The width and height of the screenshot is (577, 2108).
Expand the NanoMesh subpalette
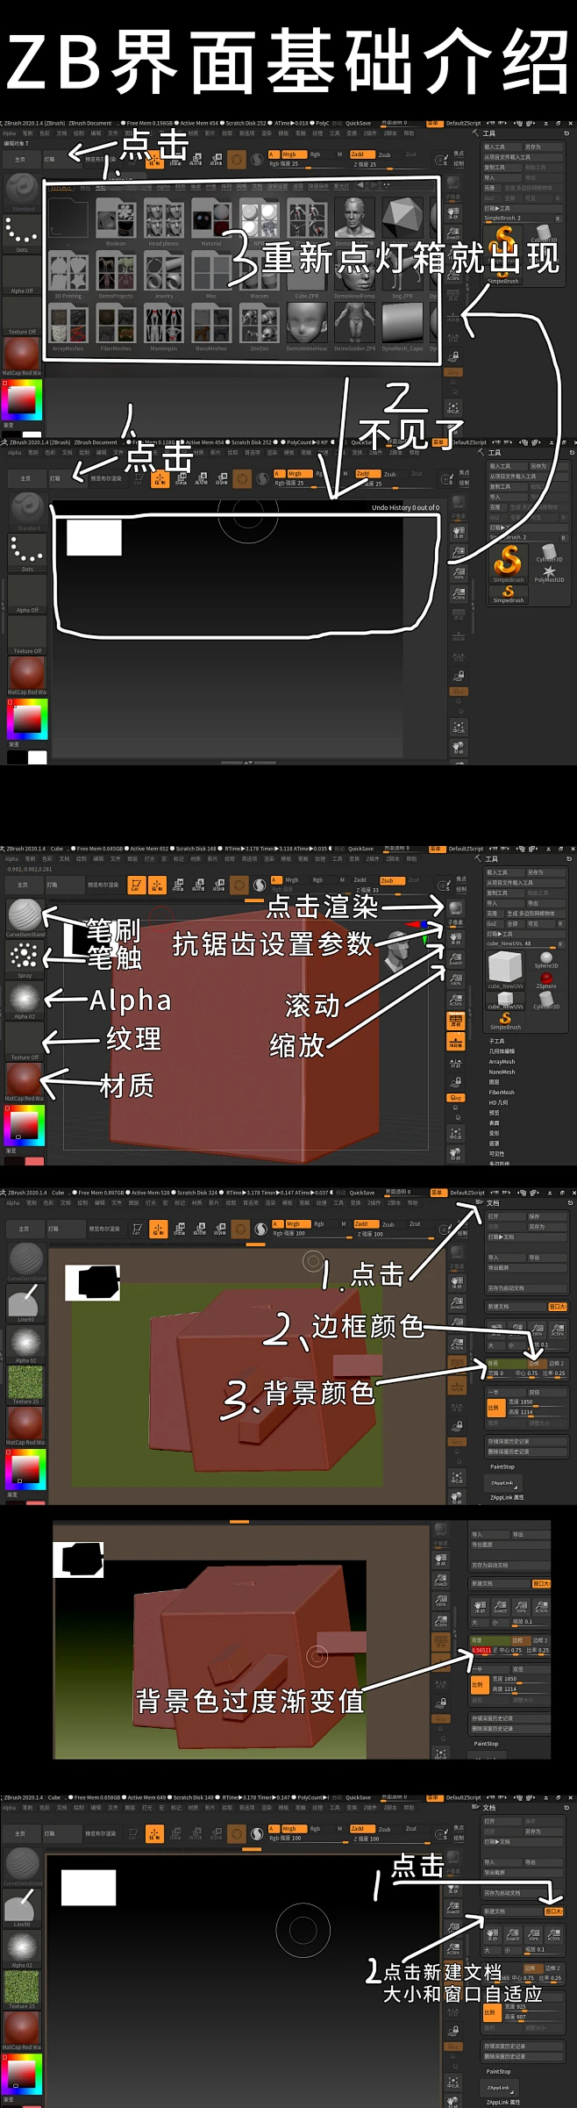(502, 1072)
